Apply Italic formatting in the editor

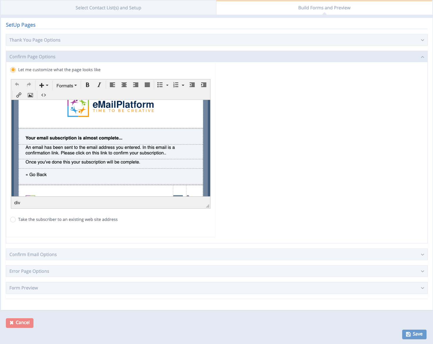[x=99, y=85]
